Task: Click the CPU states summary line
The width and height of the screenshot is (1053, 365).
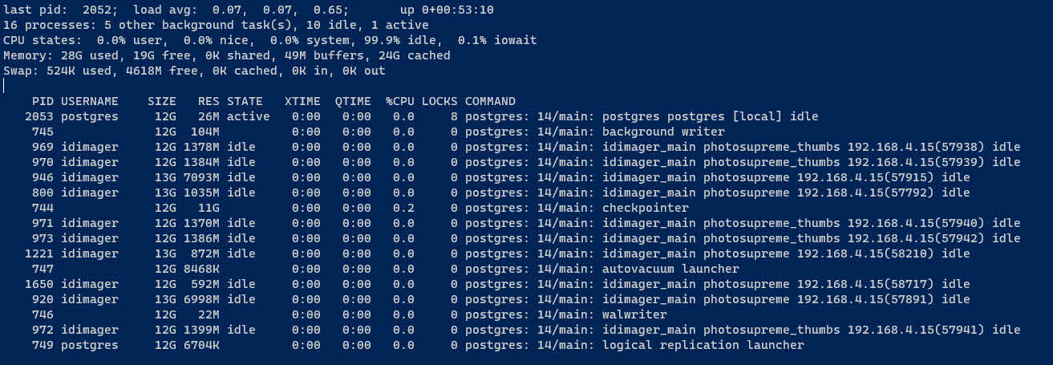Action: [x=270, y=40]
